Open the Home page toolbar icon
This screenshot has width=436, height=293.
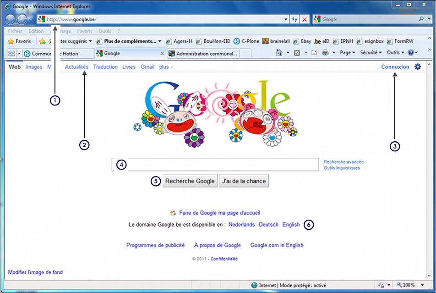(x=279, y=53)
